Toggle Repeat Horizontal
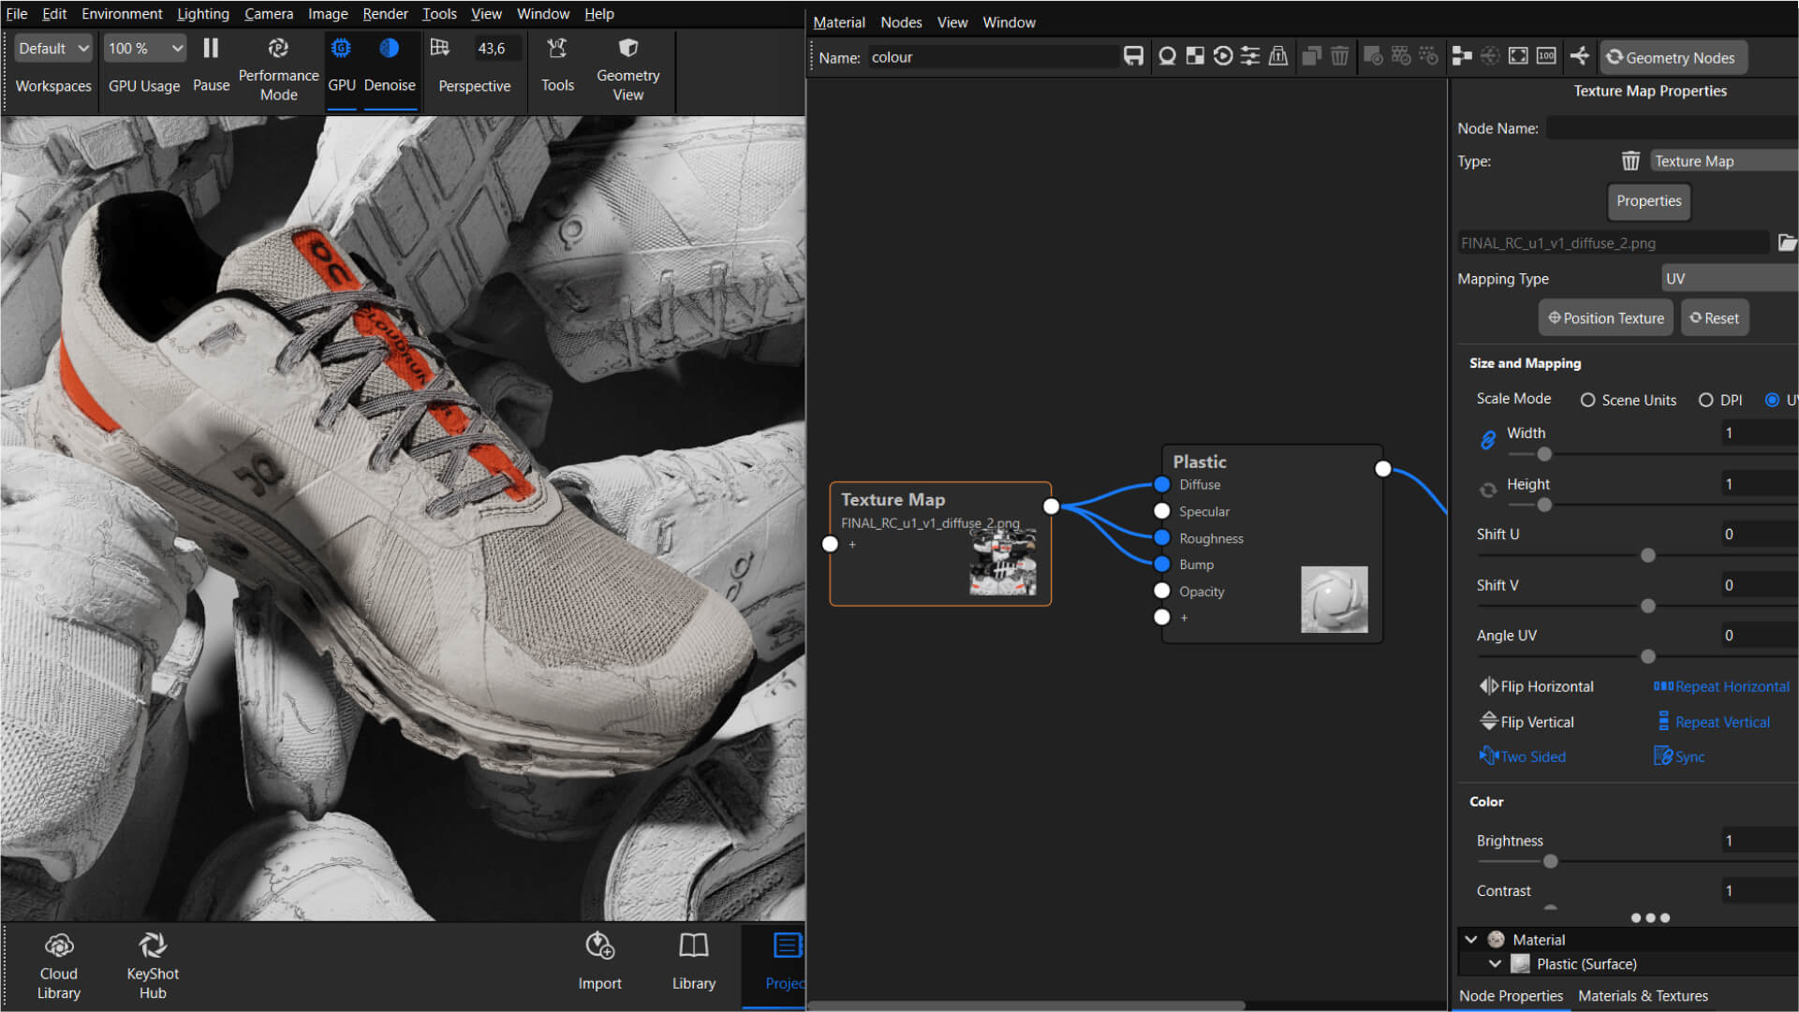 (1721, 686)
